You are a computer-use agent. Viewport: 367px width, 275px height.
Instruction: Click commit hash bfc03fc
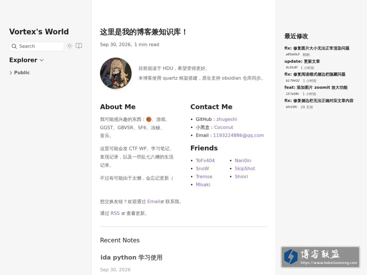coord(291,107)
